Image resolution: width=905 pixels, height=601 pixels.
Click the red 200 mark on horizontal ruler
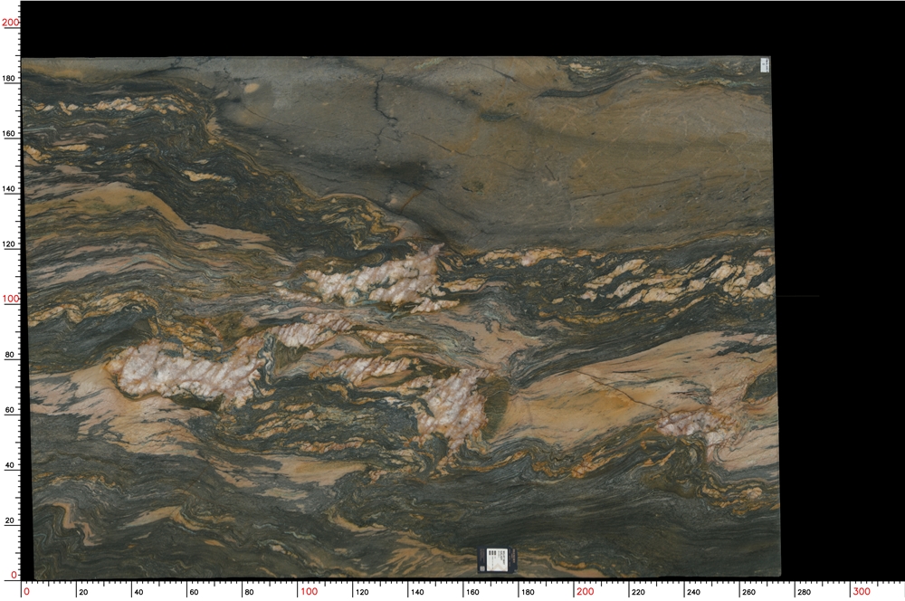pos(586,591)
